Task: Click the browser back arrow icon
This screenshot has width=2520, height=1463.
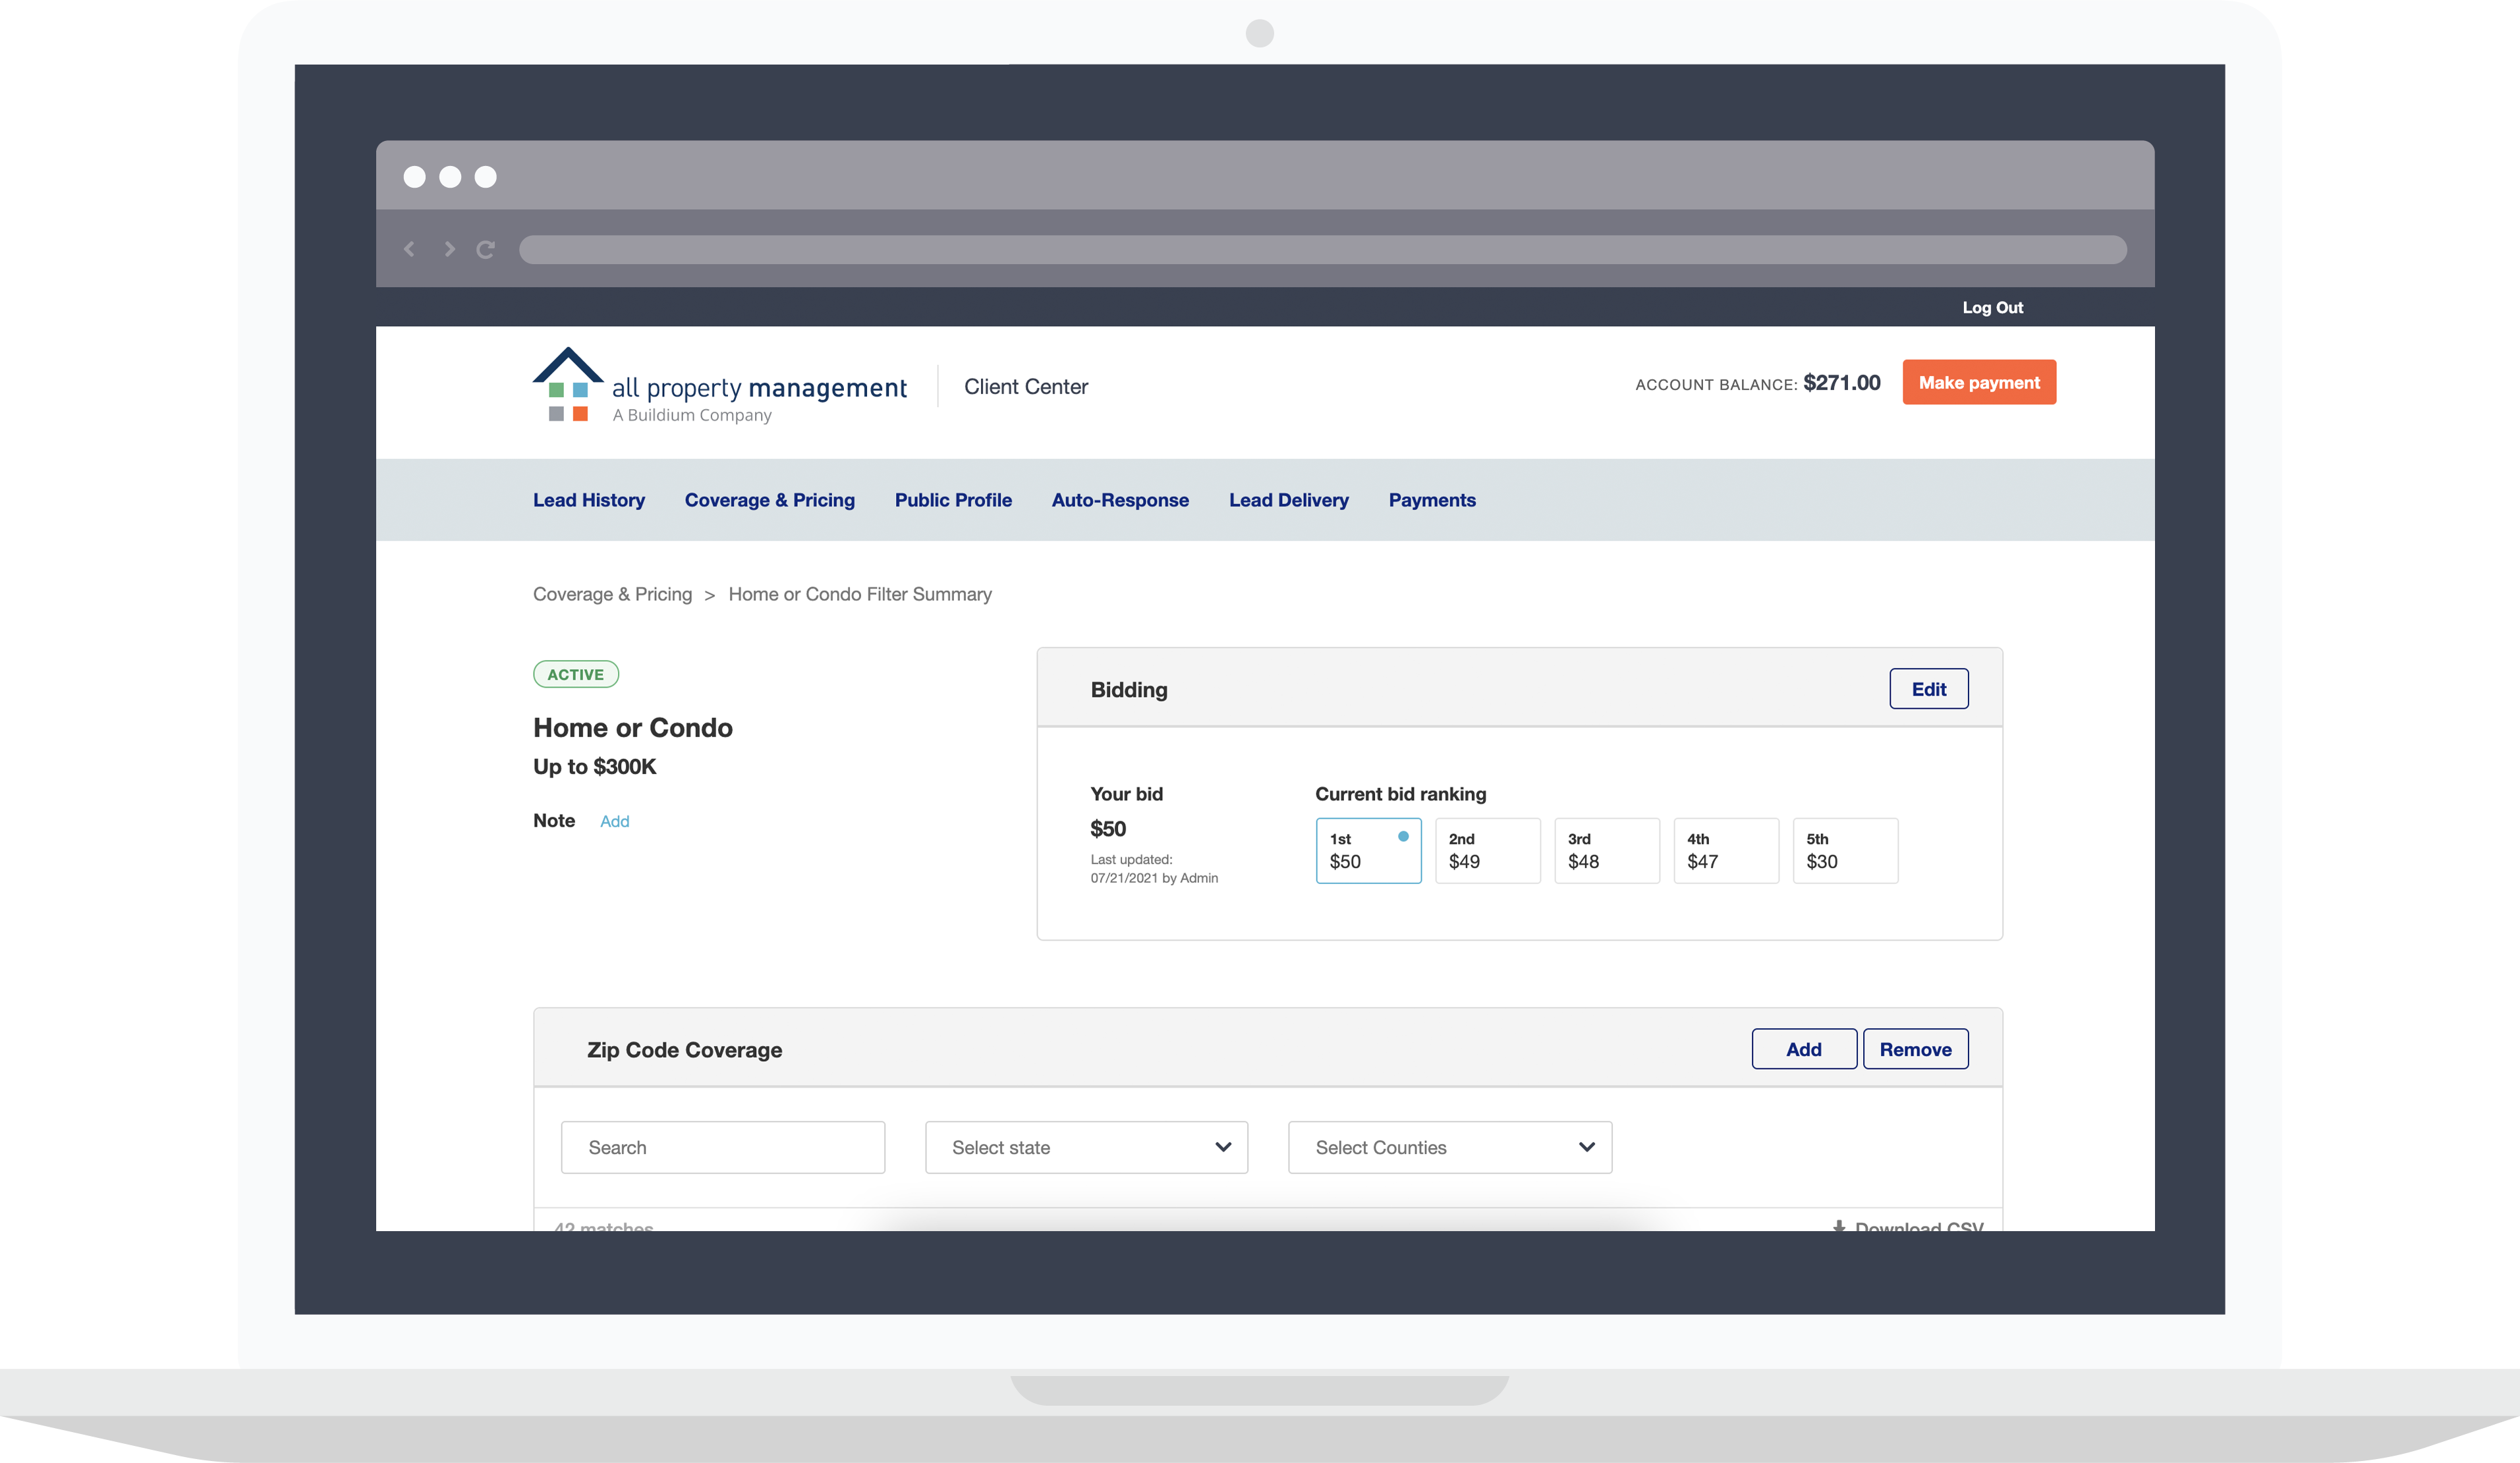Action: (x=409, y=249)
